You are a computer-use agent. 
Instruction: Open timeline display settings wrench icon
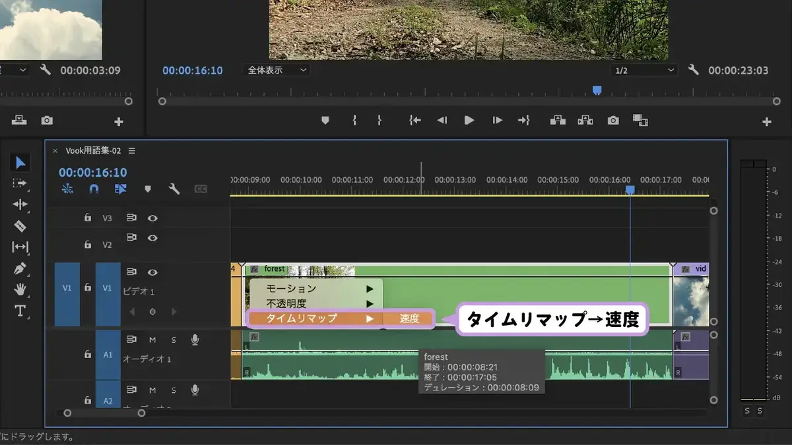(174, 189)
